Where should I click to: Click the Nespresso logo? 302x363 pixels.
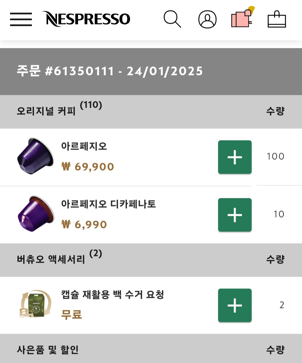pyautogui.click(x=86, y=19)
